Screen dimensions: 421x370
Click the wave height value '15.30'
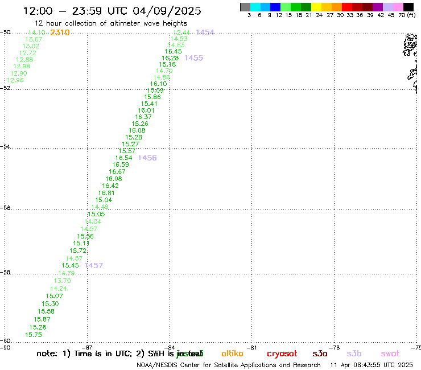coord(50,303)
